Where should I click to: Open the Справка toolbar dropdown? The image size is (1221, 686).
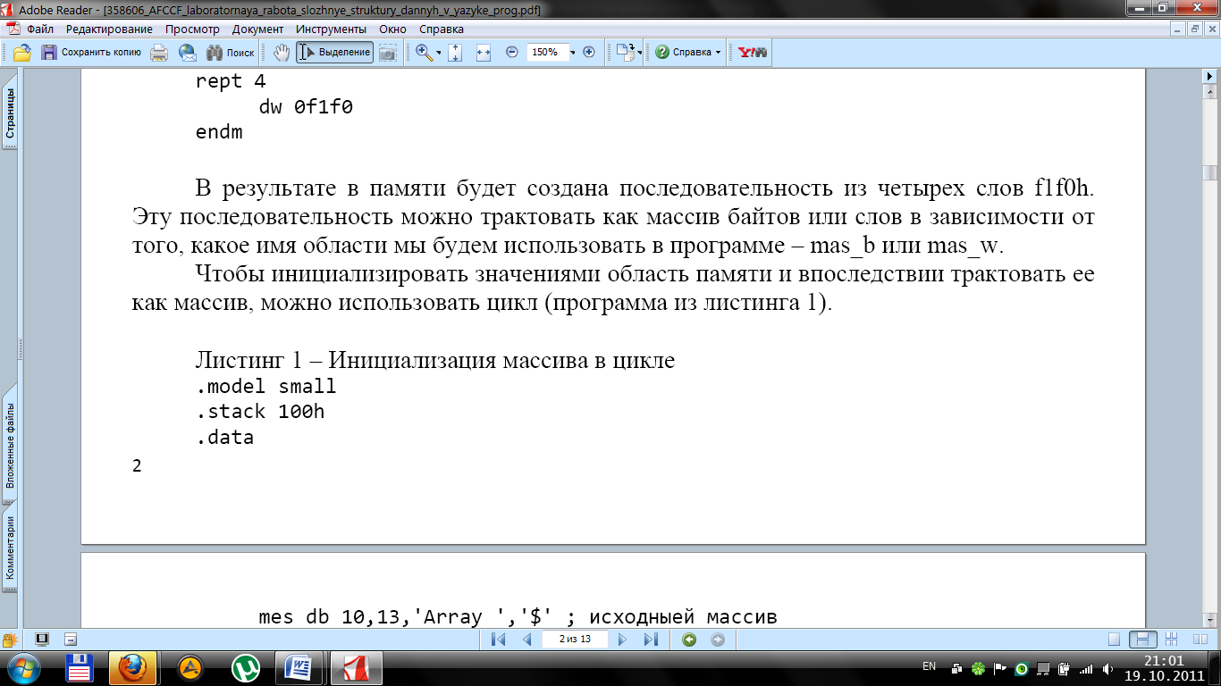pyautogui.click(x=688, y=53)
